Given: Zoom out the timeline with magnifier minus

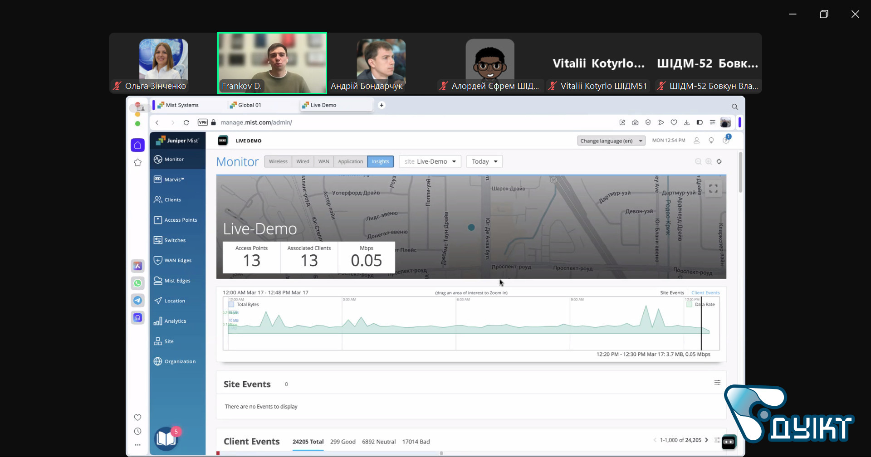Looking at the screenshot, I should coord(698,161).
